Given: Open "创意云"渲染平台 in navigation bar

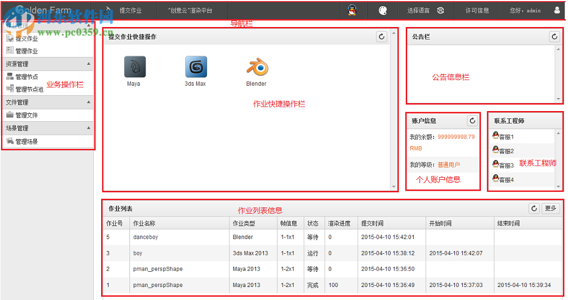Looking at the screenshot, I should 190,11.
